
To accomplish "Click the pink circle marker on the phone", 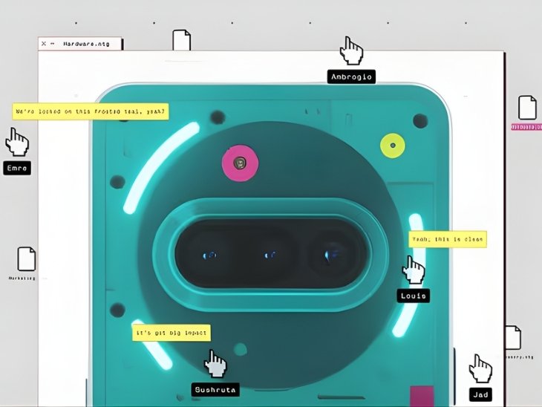I will [x=239, y=163].
